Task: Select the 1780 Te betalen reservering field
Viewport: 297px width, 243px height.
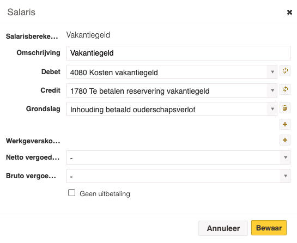Action: 172,90
